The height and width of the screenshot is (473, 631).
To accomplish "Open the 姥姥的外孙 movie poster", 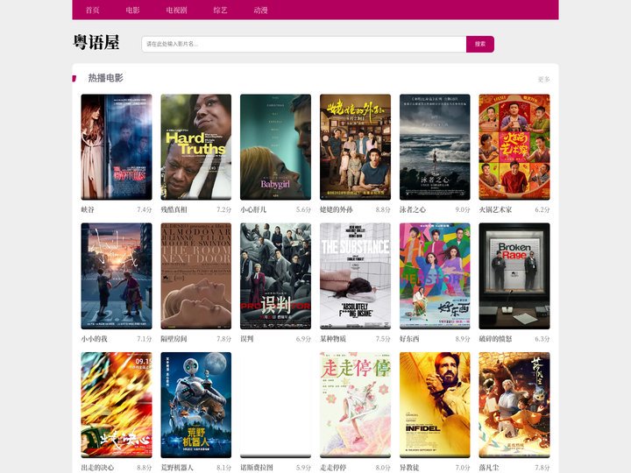I will [355, 147].
